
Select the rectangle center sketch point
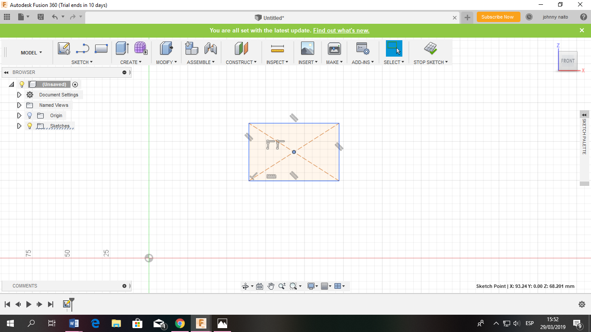(x=294, y=152)
